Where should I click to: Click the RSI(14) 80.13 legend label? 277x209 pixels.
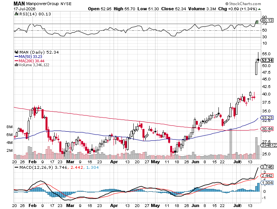tap(35, 14)
